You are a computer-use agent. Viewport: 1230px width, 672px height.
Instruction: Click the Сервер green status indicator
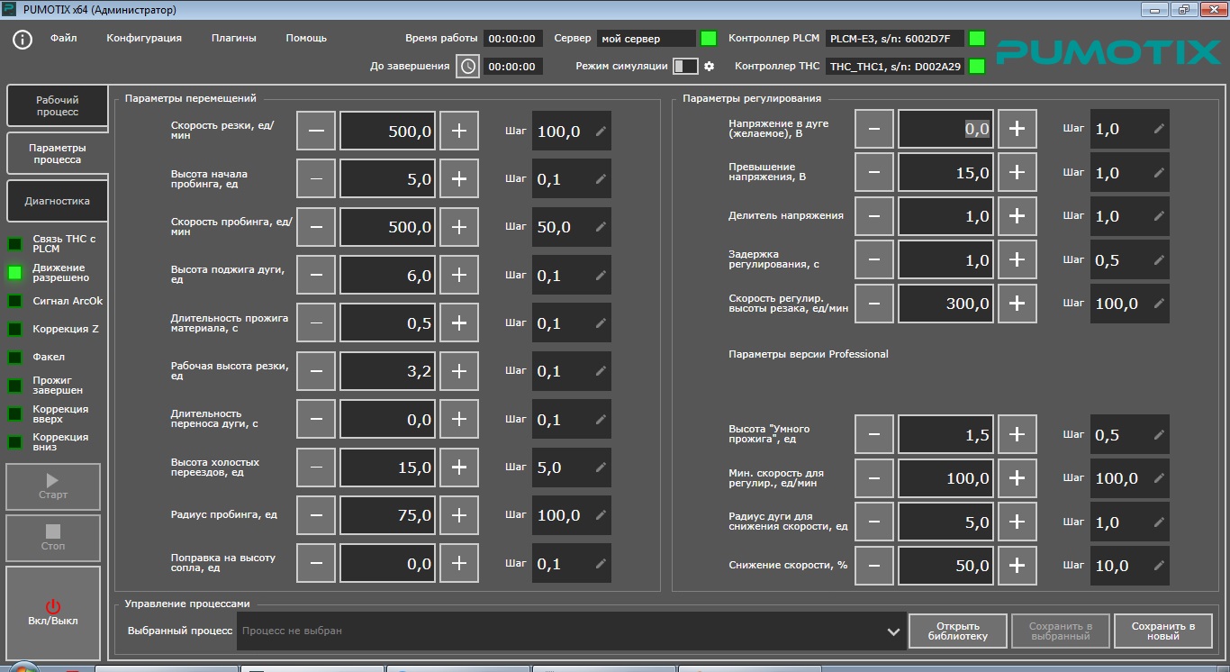[709, 39]
